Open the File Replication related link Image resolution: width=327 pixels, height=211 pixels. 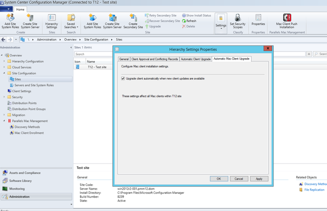coord(314,190)
